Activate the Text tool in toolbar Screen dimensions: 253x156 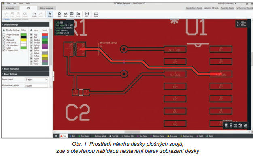pyautogui.click(x=65, y=14)
